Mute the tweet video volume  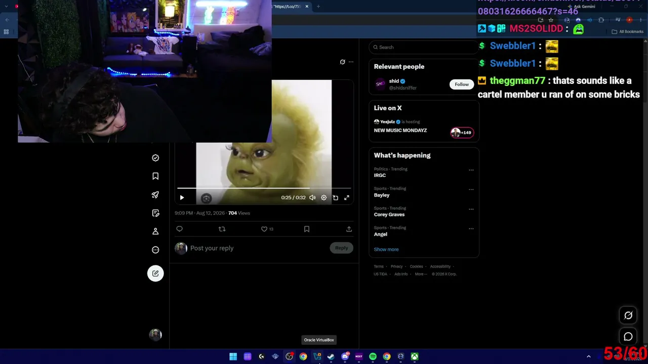312,198
